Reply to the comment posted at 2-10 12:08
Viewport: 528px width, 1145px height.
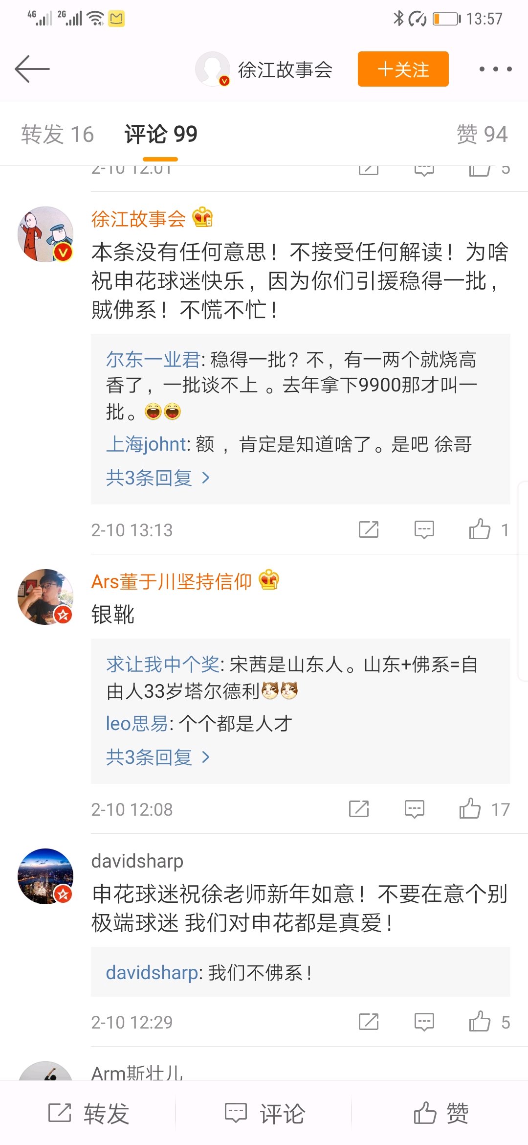414,809
